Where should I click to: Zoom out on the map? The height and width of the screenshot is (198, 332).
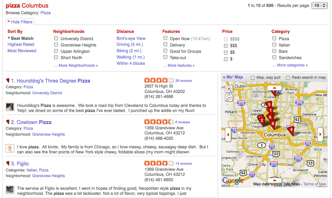tap(229, 98)
